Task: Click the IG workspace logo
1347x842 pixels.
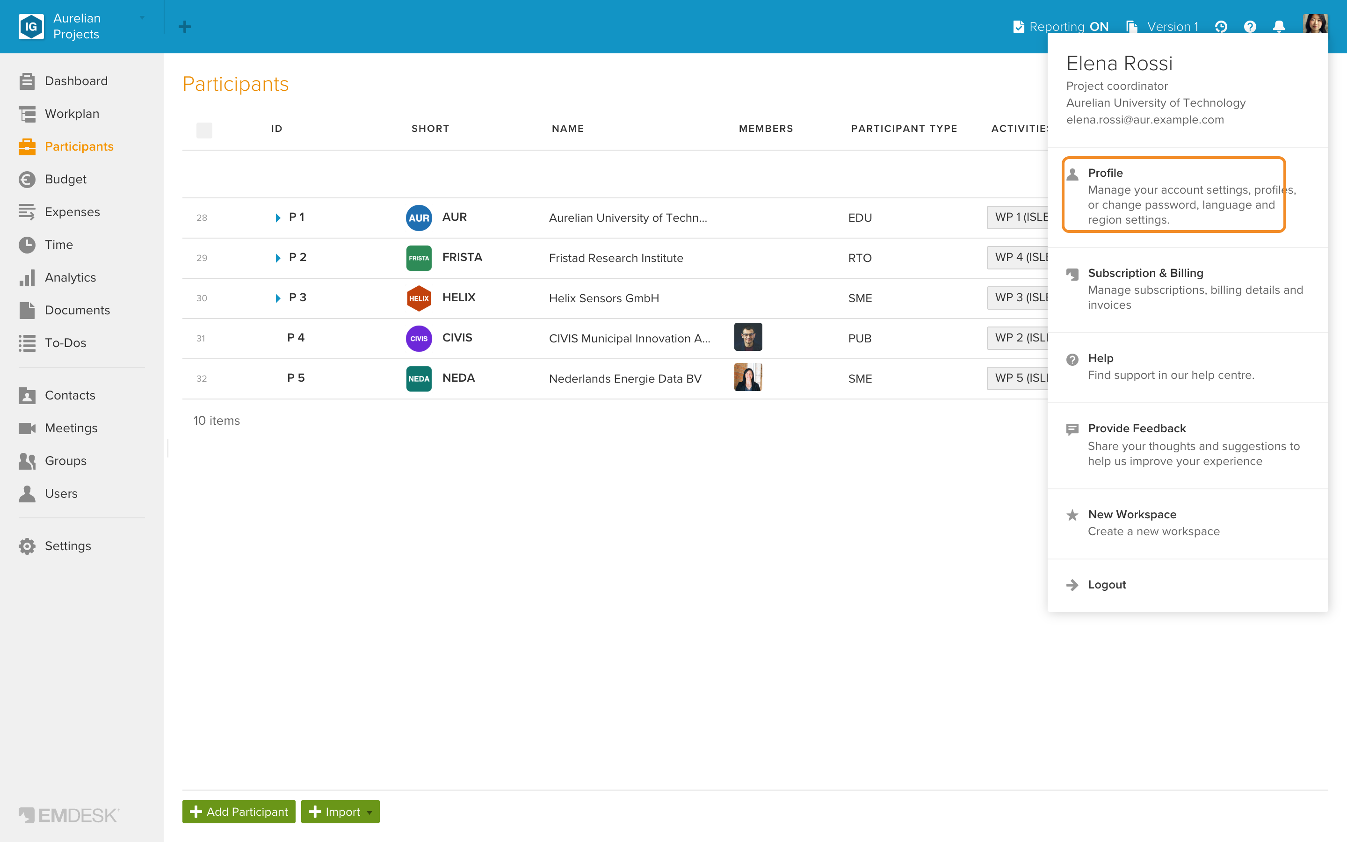Action: click(x=31, y=27)
